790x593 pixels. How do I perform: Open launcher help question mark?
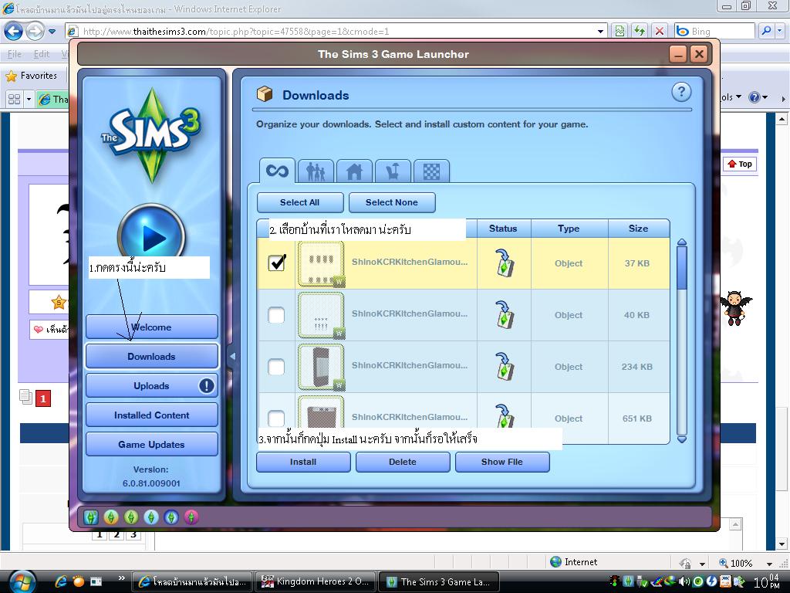pos(681,92)
